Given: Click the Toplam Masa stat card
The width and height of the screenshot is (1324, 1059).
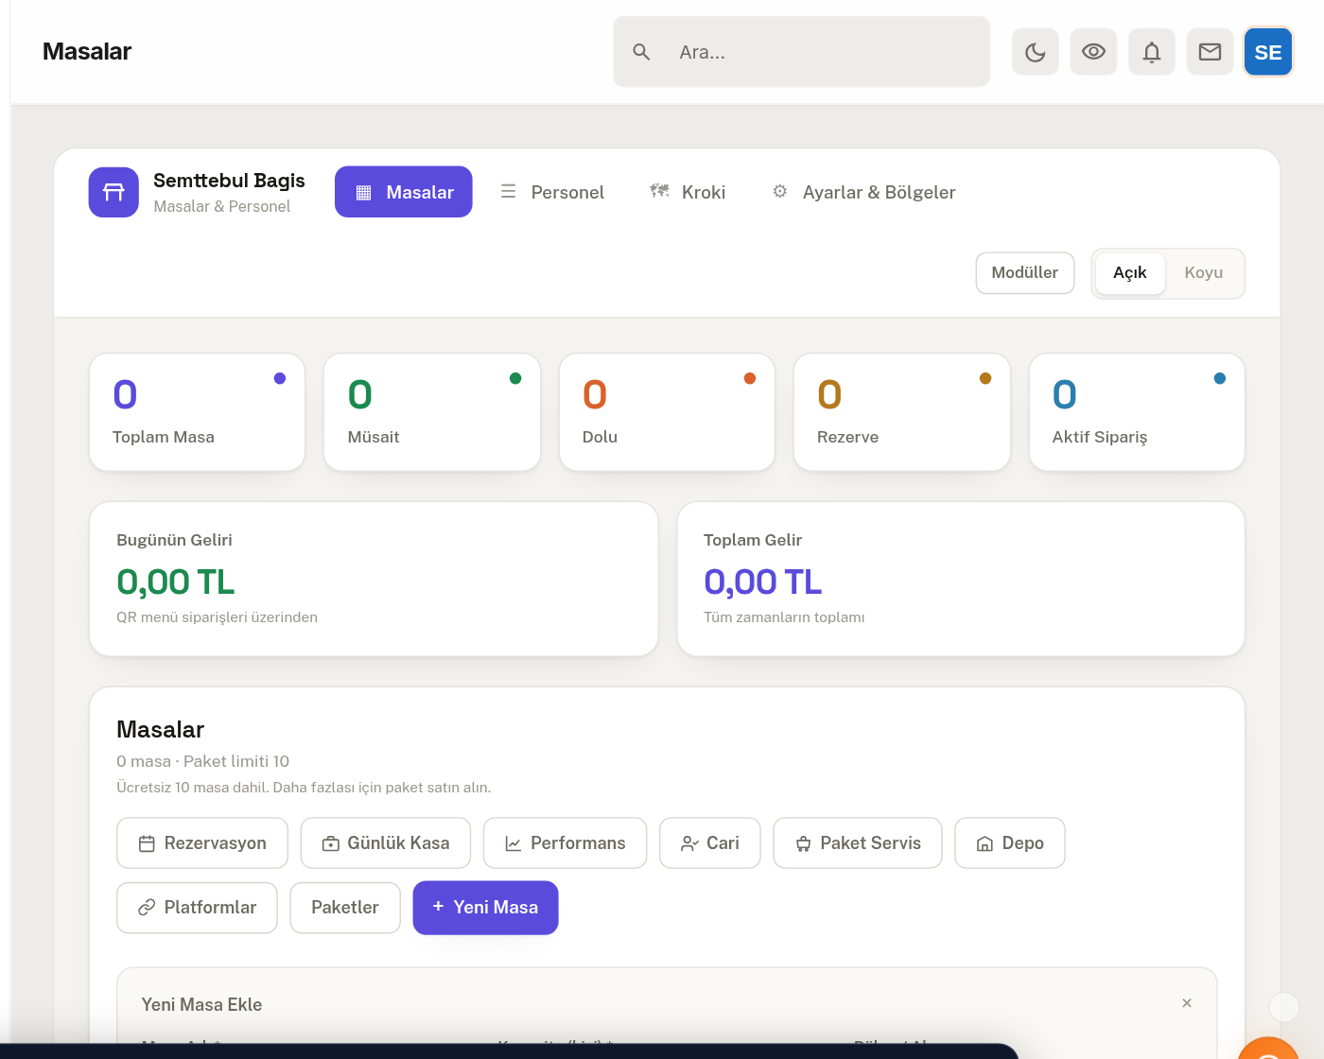Looking at the screenshot, I should coord(197,412).
